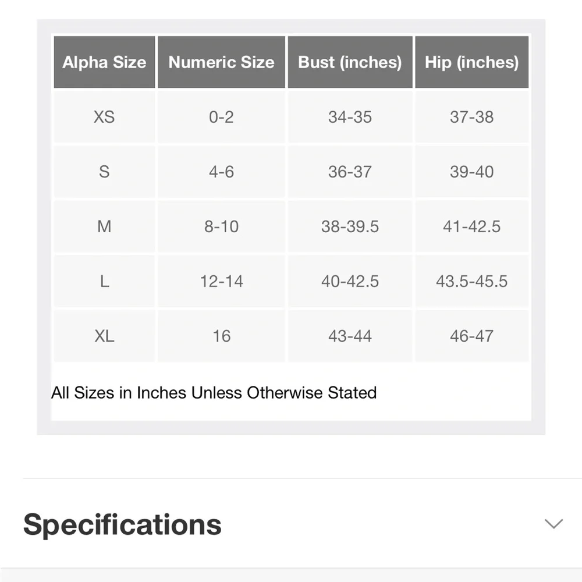Click numeric size 0-2 cell
582x582 pixels.
pos(221,117)
